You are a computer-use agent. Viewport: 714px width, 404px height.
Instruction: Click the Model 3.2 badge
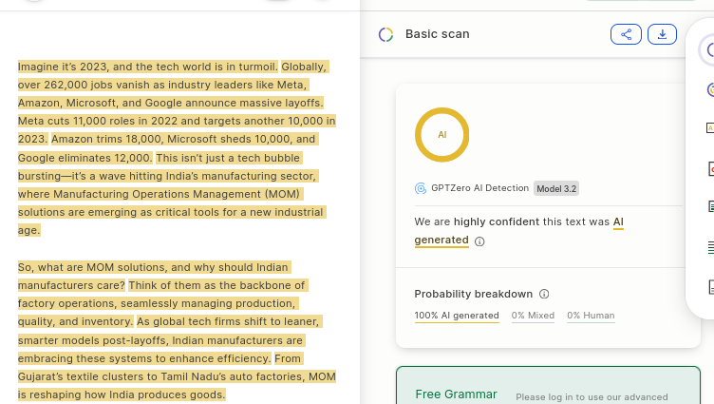556,188
